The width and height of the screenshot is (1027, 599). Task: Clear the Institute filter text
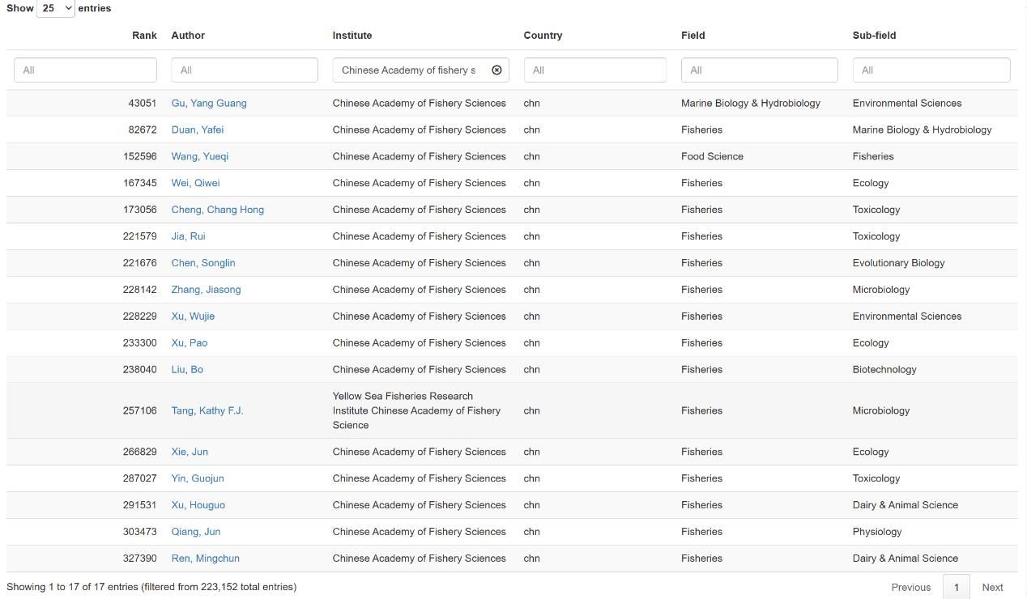pyautogui.click(x=496, y=70)
